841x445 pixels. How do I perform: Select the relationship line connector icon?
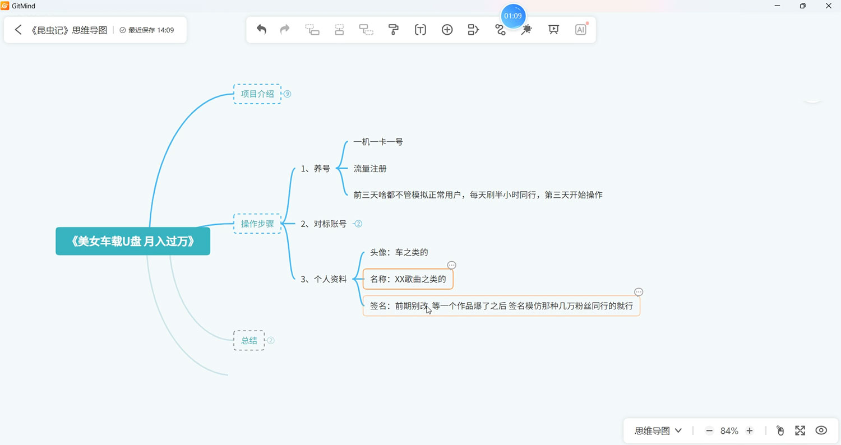(500, 29)
